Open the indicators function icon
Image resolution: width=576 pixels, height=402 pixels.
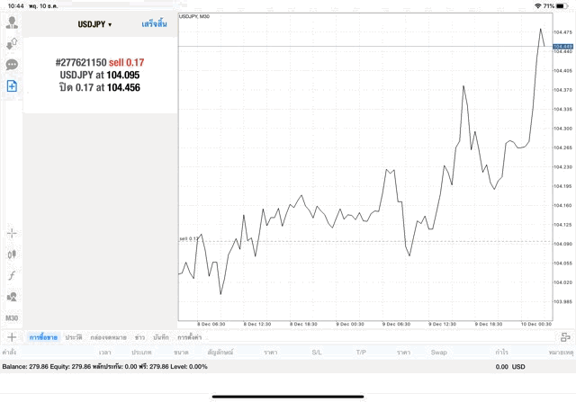[12, 275]
